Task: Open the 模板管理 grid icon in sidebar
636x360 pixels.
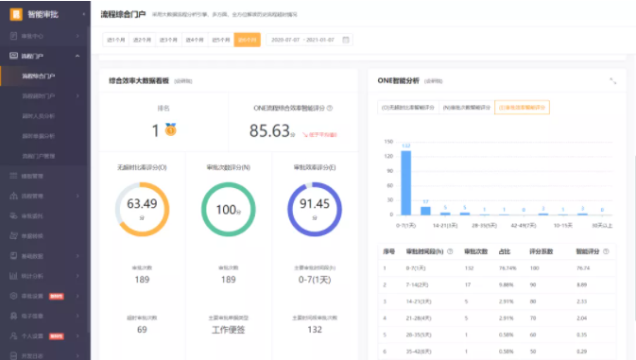Action: click(13, 176)
